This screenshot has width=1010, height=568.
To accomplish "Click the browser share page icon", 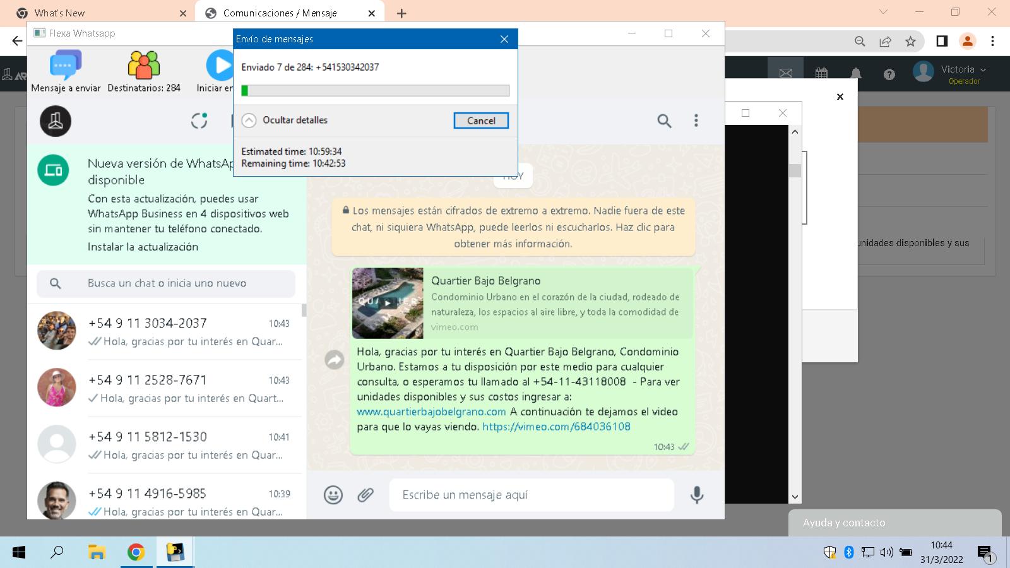I will pos(885,41).
